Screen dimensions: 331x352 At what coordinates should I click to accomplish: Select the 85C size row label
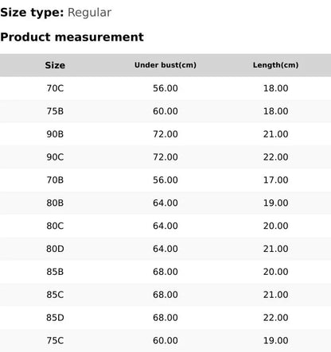(x=55, y=295)
